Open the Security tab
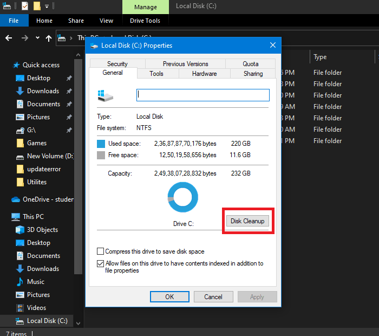Screen dimensions: 379x336 coord(117,63)
